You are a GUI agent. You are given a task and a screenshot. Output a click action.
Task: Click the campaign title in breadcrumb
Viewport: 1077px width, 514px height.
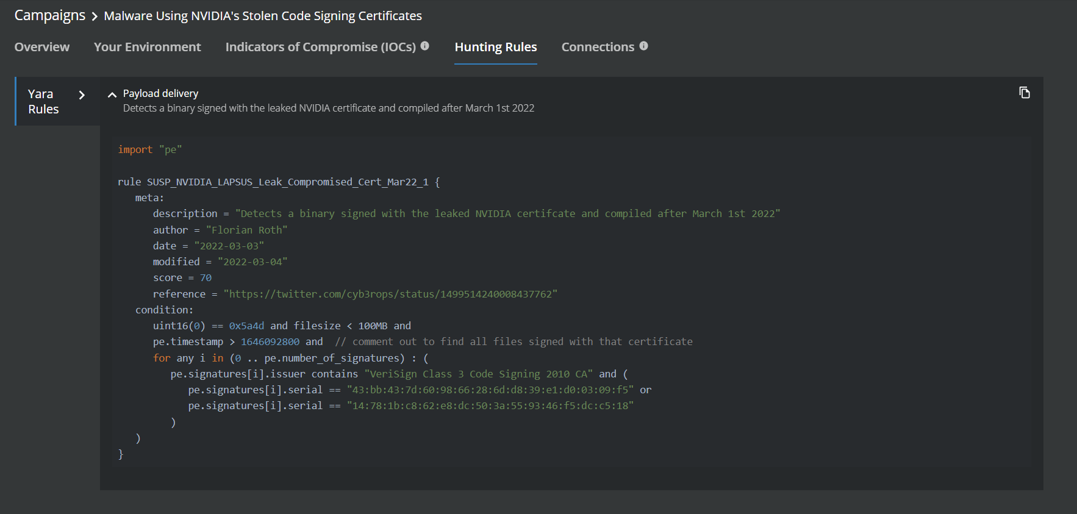click(263, 16)
